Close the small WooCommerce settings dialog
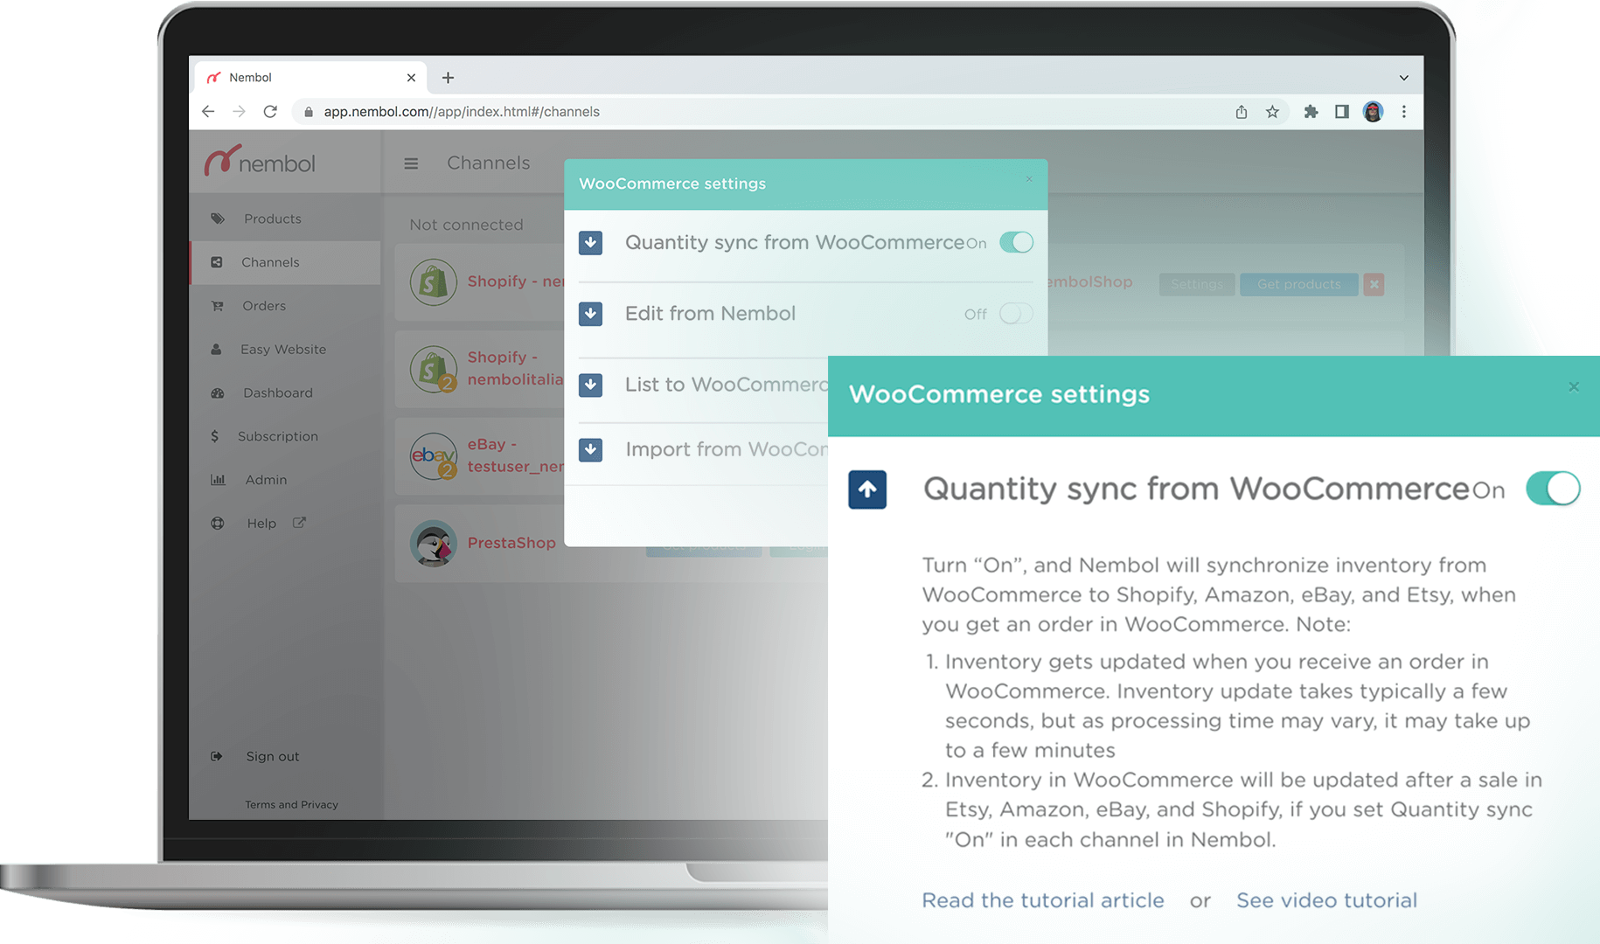1600x944 pixels. tap(1029, 179)
